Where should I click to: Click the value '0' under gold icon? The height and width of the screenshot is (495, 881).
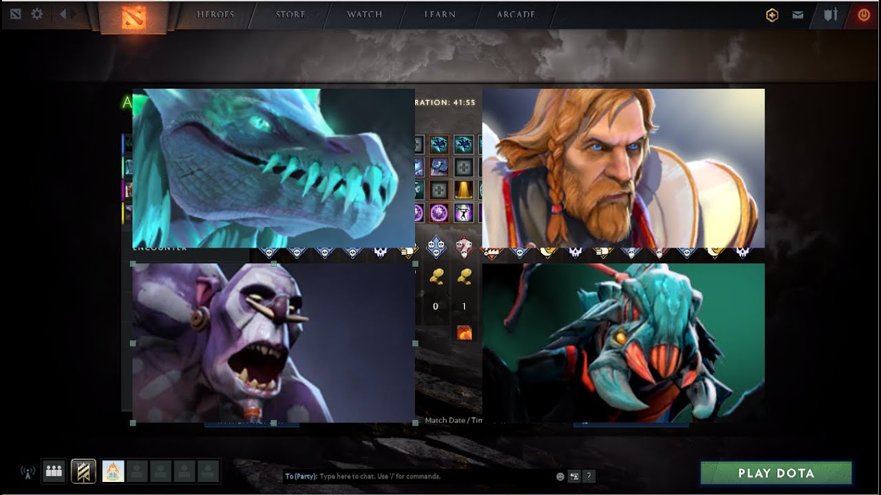[x=435, y=307]
